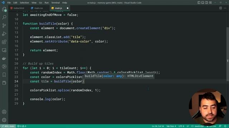This screenshot has height=128, width=229.
Task: Click "buildTile" call on line 24
Action: pyautogui.click(x=63, y=81)
